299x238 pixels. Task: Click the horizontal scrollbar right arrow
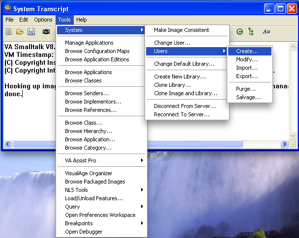(x=284, y=144)
